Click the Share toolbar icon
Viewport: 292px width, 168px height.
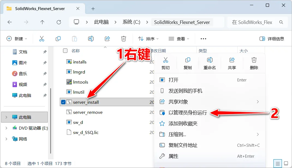[x=107, y=39]
